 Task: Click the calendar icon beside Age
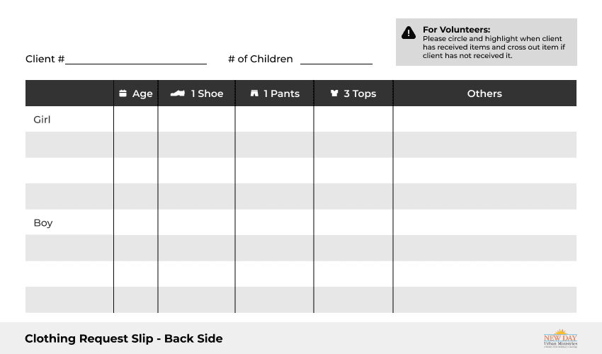(x=123, y=93)
